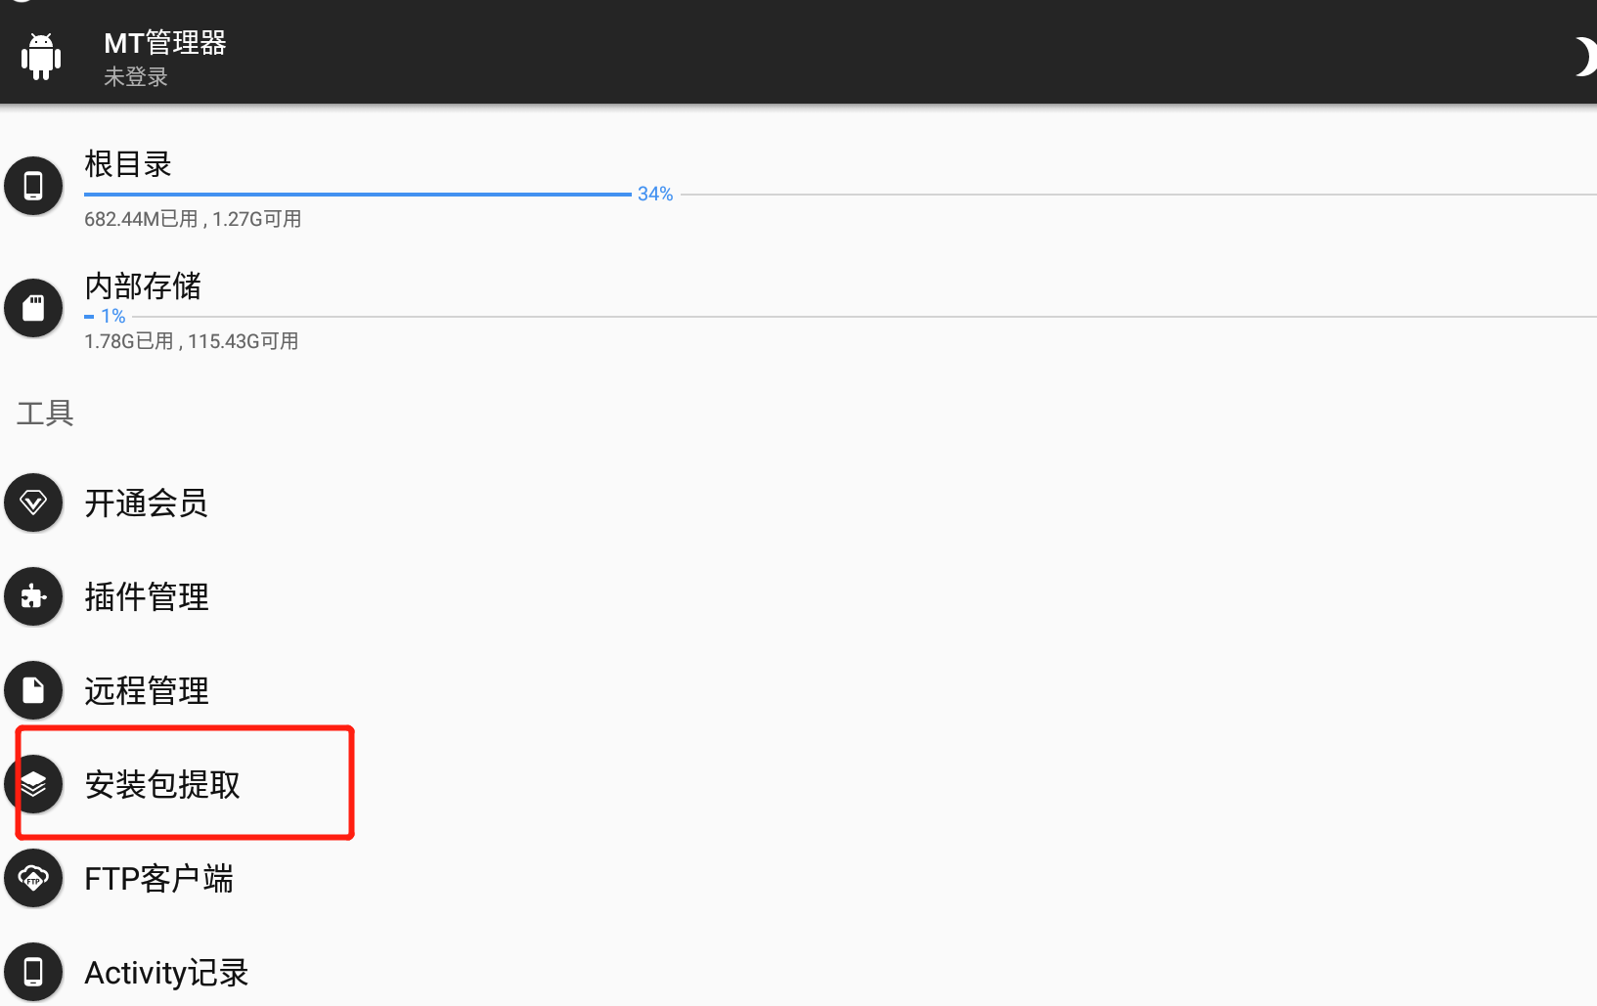Tap the root directory phone icon

(33, 185)
